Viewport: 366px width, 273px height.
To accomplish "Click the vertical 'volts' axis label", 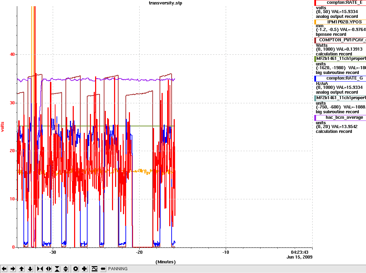I will pos(2,127).
